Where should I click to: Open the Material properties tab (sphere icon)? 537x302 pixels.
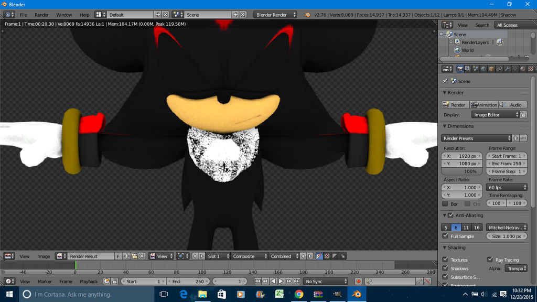[x=523, y=69]
